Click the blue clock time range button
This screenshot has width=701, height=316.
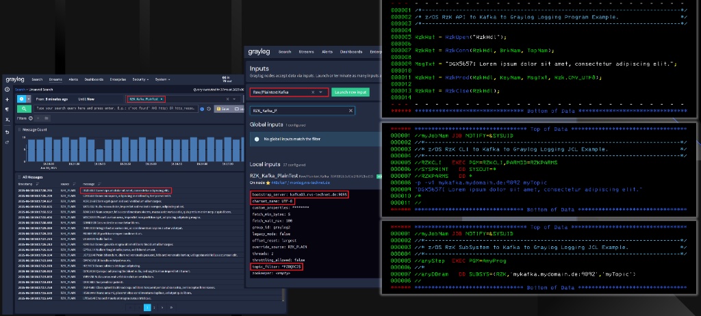tap(21, 99)
